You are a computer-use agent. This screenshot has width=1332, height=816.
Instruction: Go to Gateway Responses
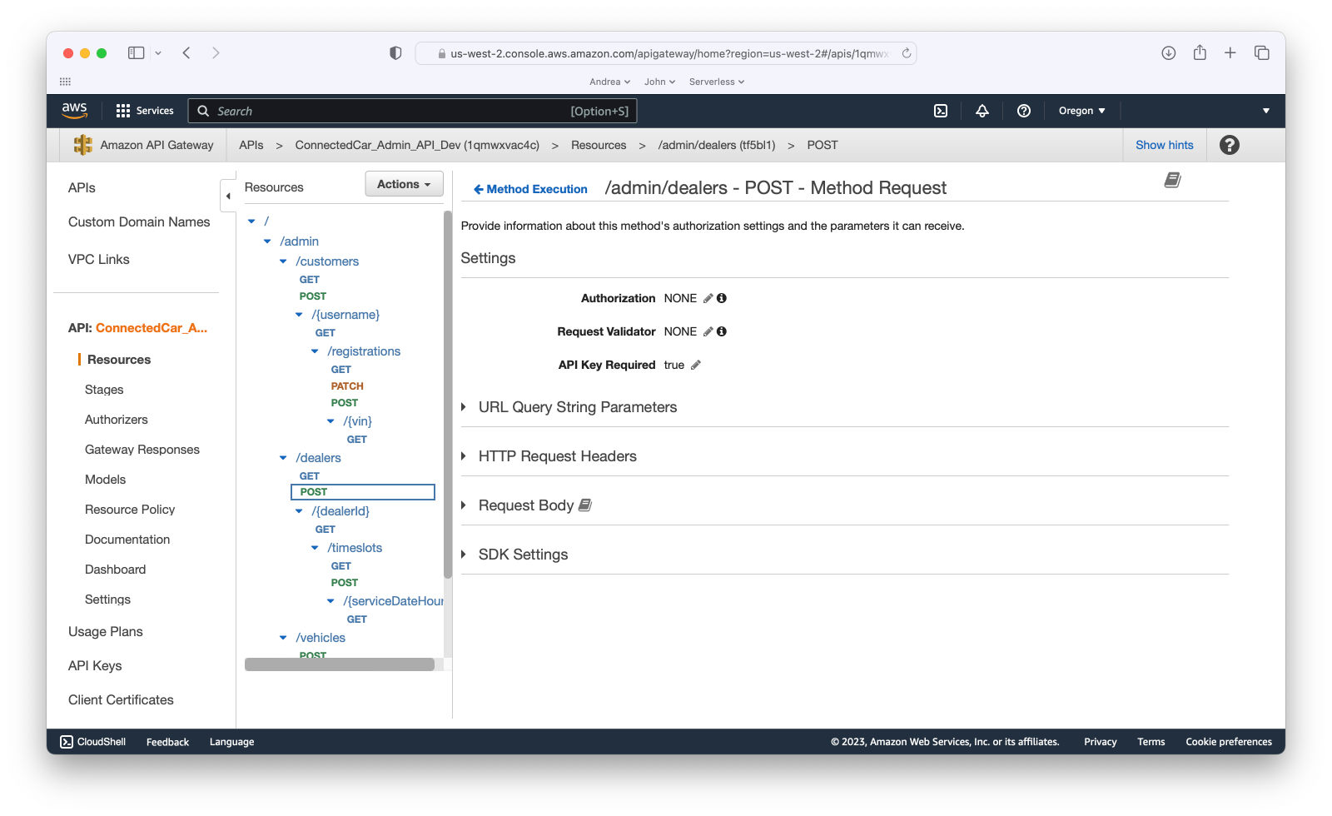[x=142, y=450]
